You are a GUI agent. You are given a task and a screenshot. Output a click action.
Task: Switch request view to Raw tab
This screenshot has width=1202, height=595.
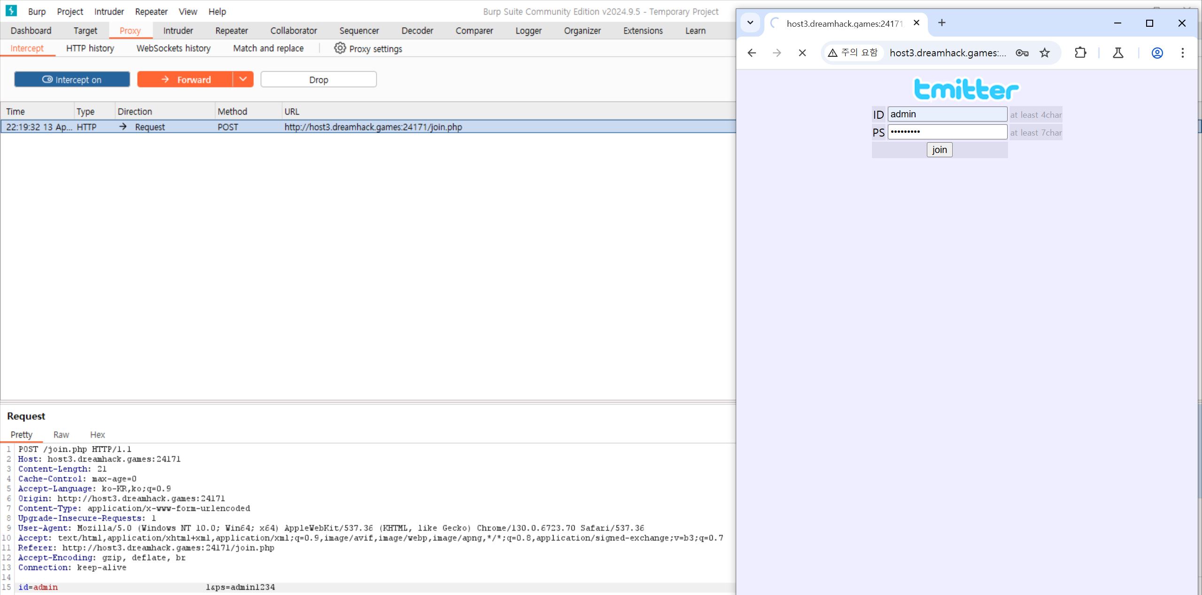(61, 435)
